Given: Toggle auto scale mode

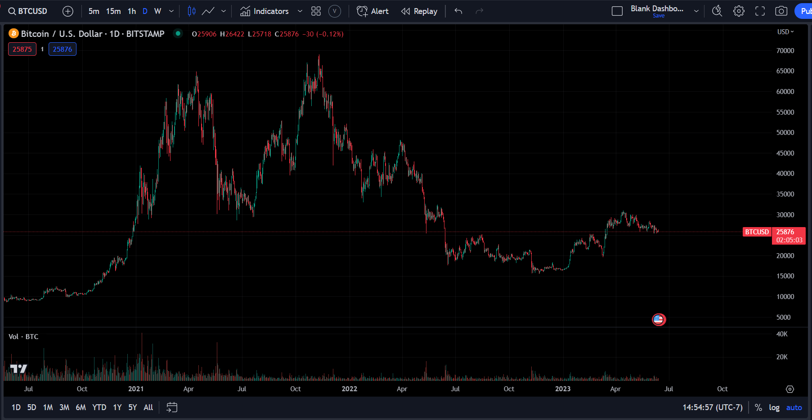Looking at the screenshot, I should [x=794, y=407].
